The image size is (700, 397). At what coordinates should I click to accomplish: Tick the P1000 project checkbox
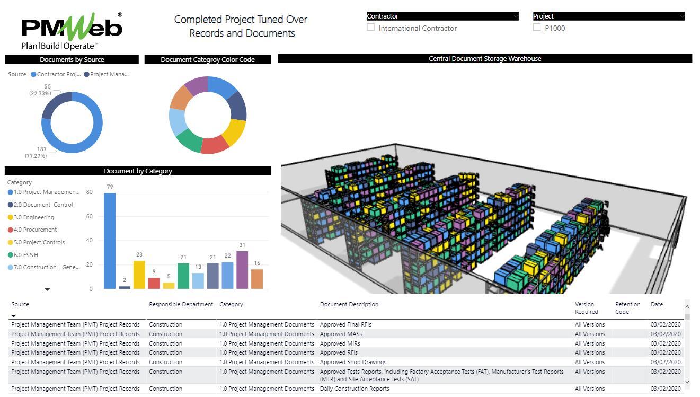coord(537,28)
